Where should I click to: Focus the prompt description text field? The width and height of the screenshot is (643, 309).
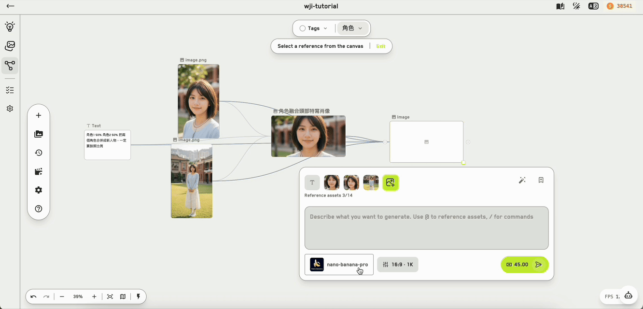427,228
